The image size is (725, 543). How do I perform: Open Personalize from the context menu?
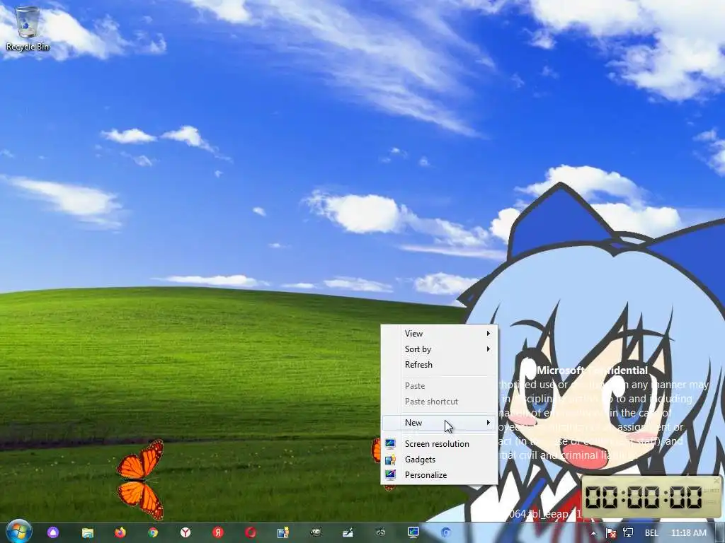(x=439, y=475)
